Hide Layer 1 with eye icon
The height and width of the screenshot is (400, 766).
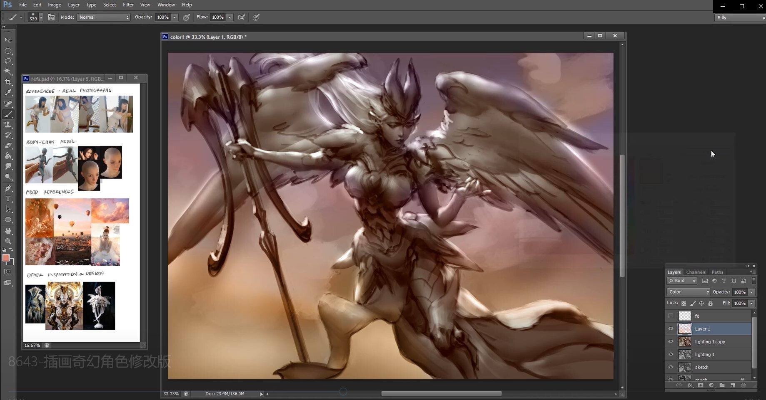click(x=671, y=329)
